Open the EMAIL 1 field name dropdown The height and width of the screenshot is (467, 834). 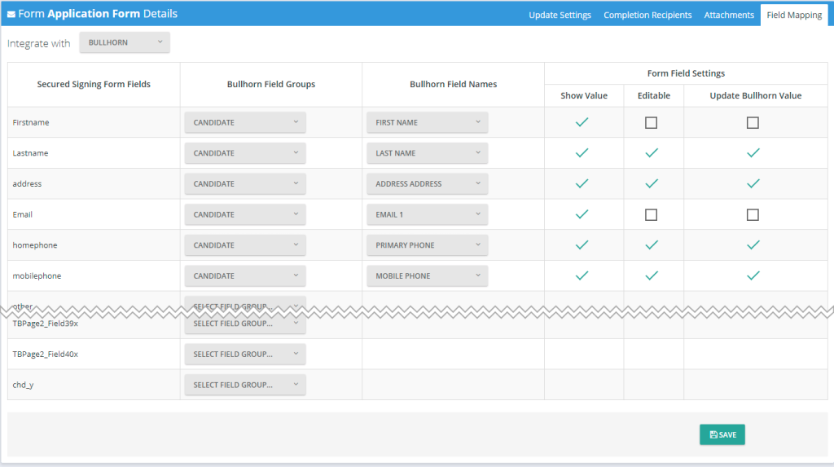pos(427,214)
